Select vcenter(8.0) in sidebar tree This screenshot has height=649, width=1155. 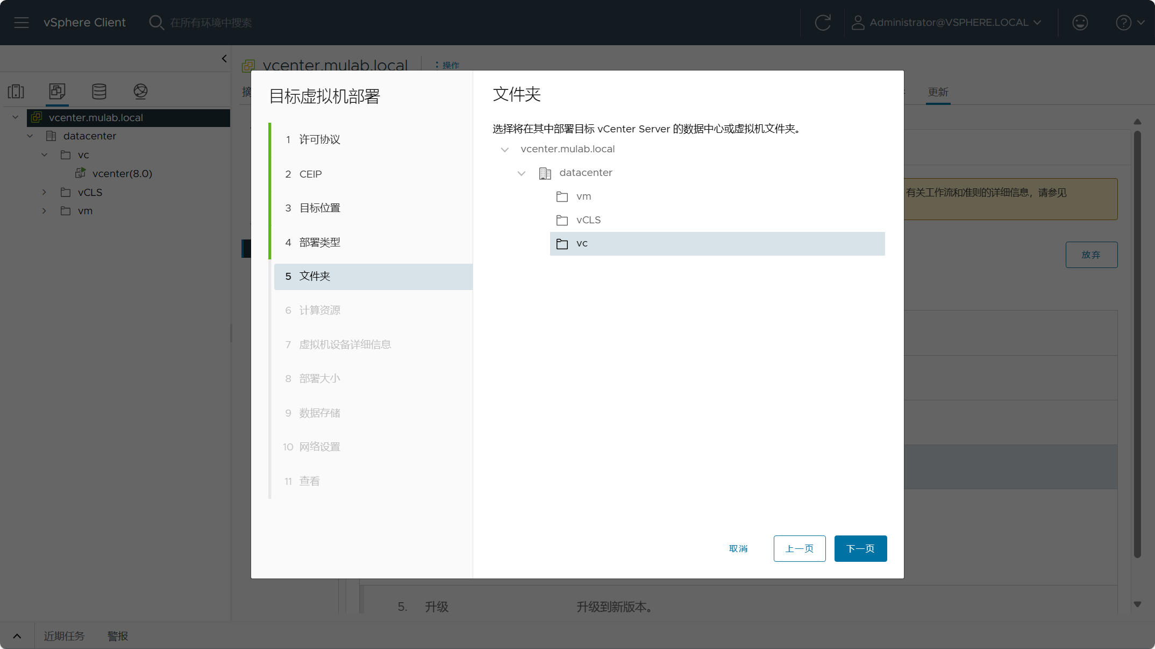click(122, 173)
